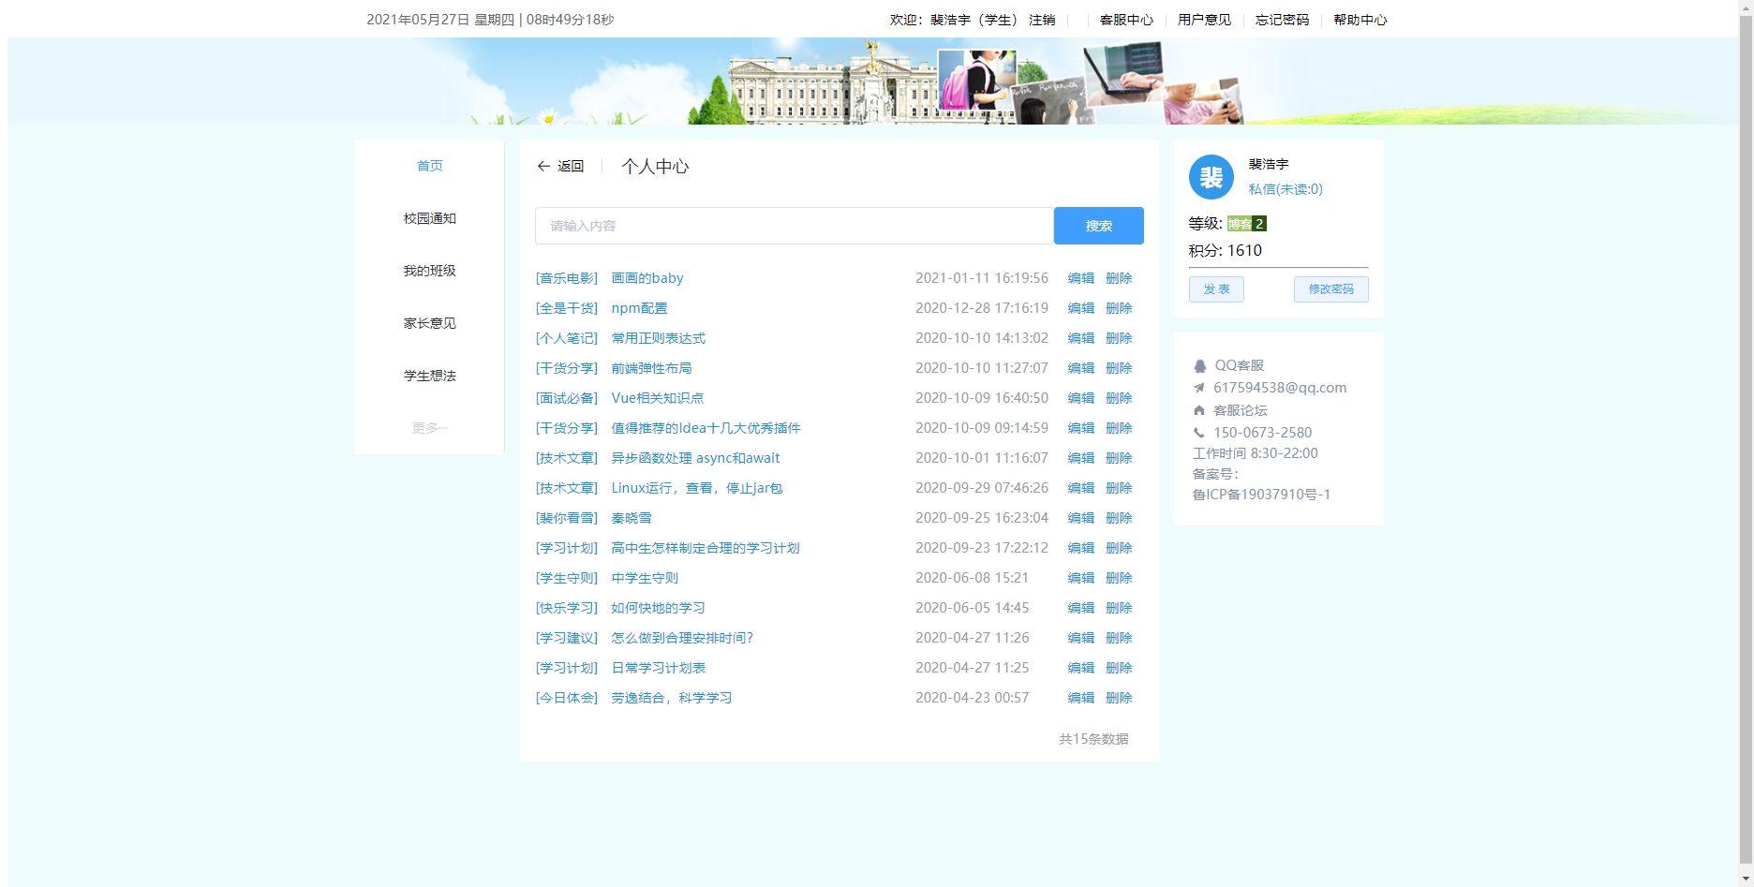The image size is (1754, 887).
Task: Edit the npm配置 post
Action: (1081, 308)
